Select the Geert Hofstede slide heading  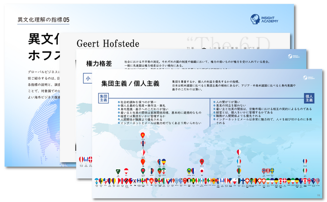[108, 44]
